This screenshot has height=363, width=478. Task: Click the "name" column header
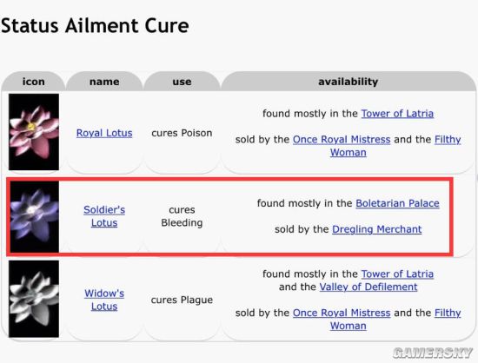(x=104, y=82)
